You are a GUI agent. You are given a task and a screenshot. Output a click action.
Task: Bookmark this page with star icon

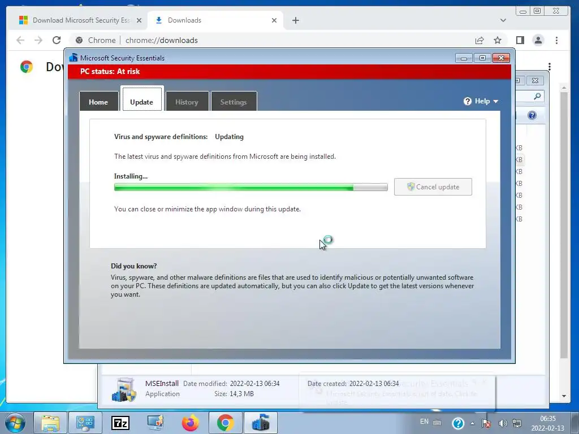498,40
